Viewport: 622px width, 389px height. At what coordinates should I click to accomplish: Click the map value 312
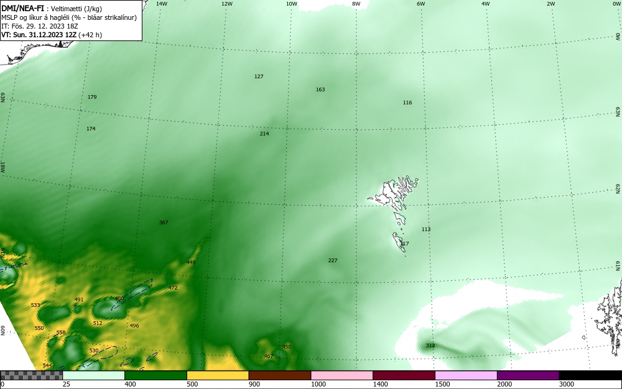[x=430, y=346]
